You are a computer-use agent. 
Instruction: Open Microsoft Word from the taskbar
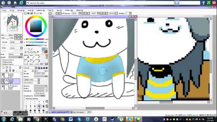[x=71, y=119]
